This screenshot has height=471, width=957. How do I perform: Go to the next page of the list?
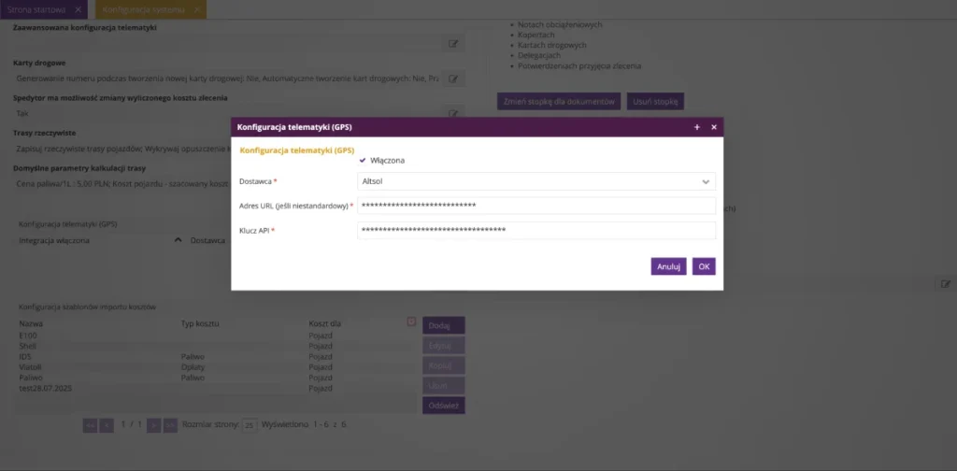click(154, 425)
